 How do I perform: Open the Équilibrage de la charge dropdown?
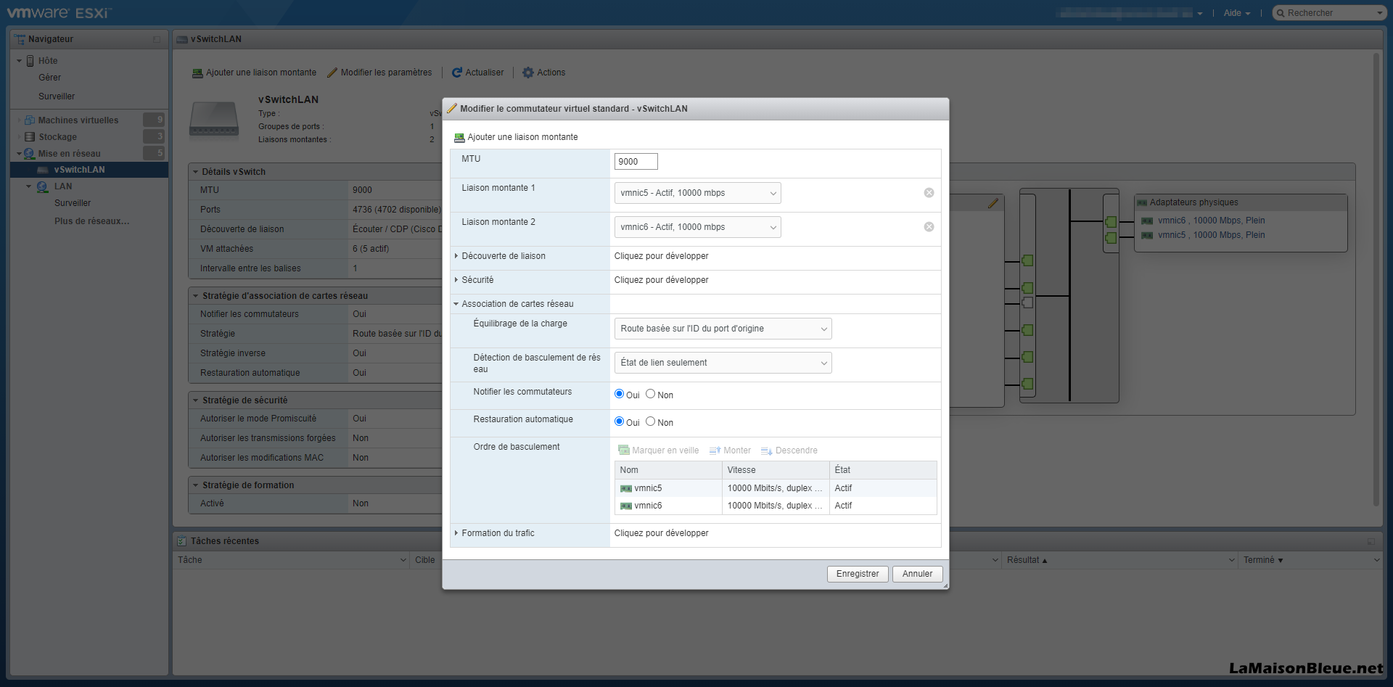coord(723,329)
